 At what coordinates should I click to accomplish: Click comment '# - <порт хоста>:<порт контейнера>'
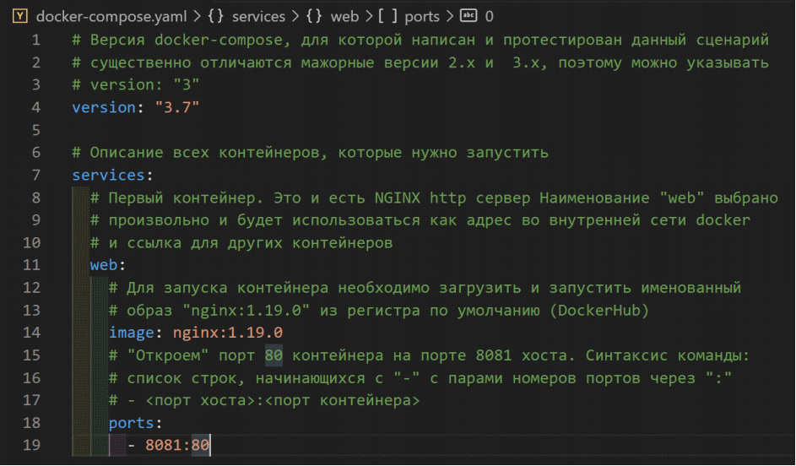tap(264, 400)
